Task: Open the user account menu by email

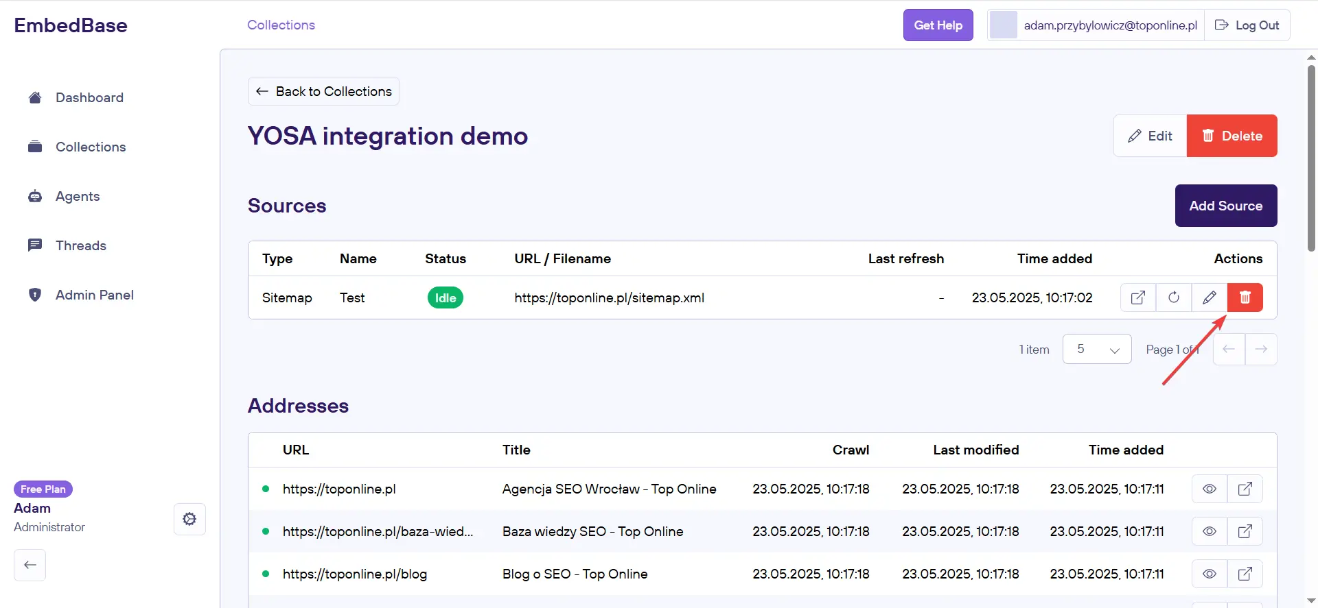Action: (1096, 25)
